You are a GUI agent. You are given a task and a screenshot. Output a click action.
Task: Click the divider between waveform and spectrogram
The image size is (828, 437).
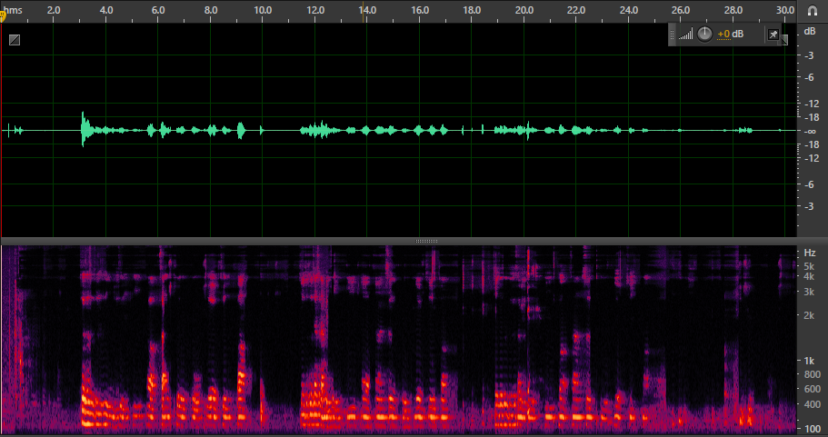[x=426, y=241]
